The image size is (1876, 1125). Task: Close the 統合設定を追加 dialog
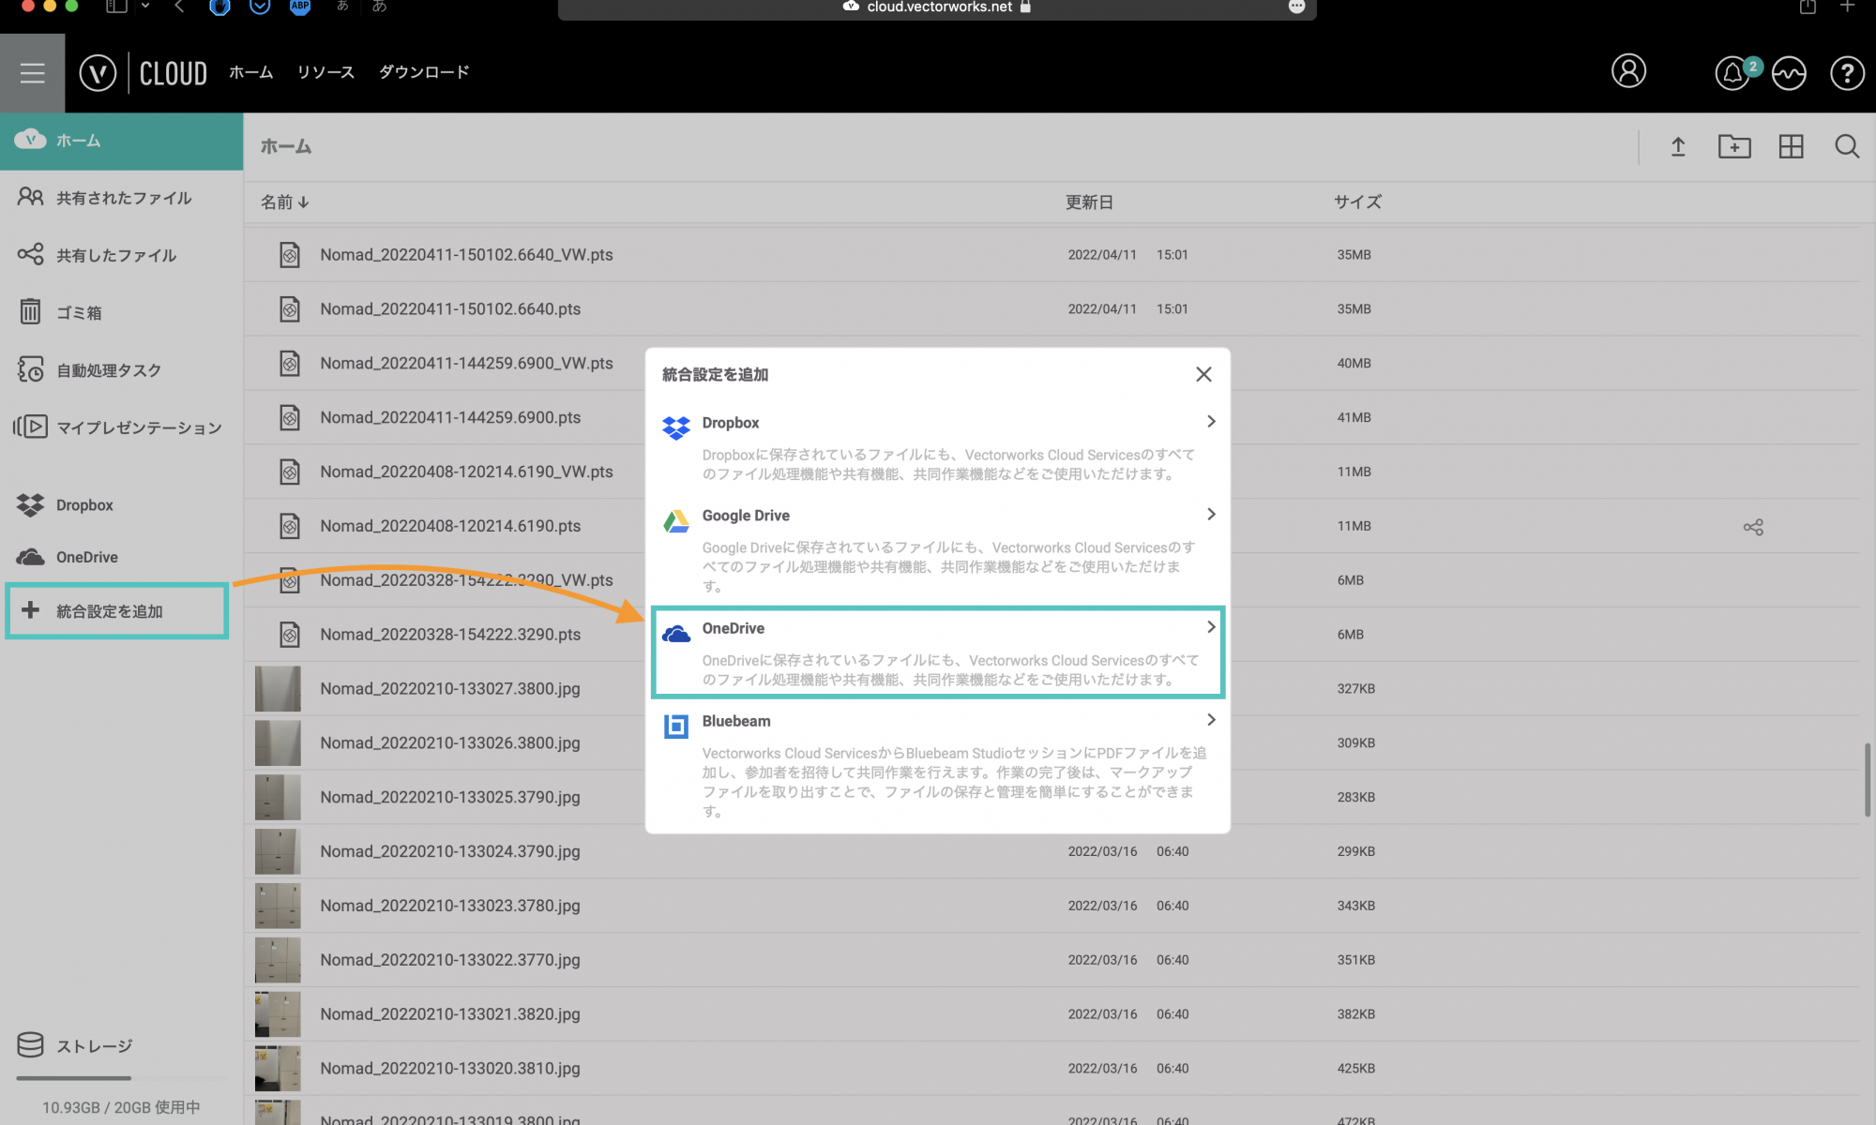1203,374
